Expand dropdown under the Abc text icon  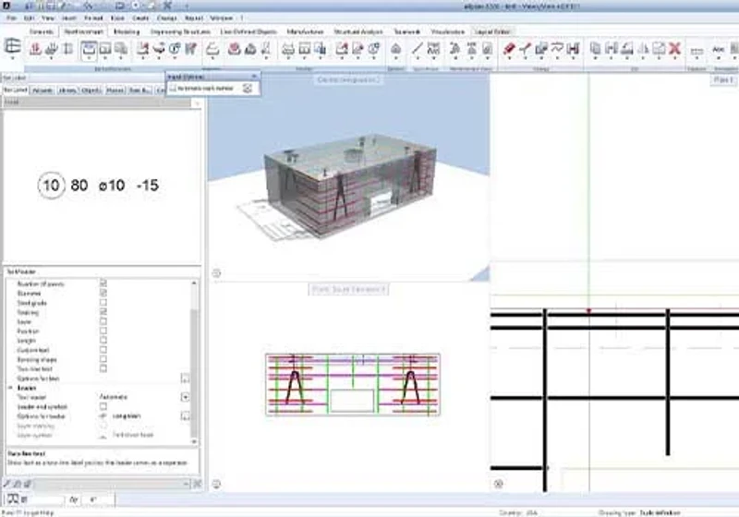pos(719,58)
